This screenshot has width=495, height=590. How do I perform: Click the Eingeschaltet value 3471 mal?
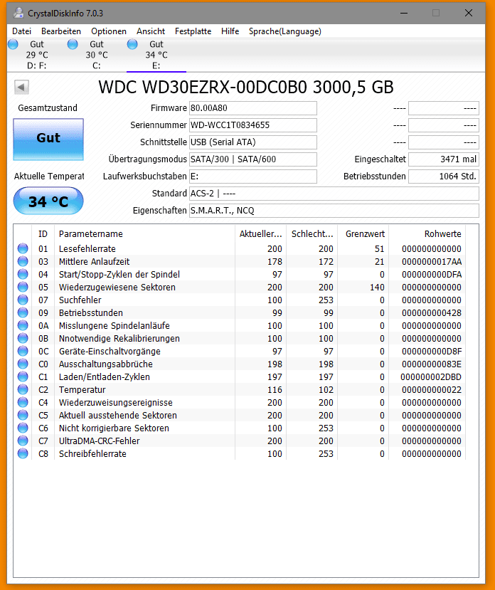coord(444,159)
